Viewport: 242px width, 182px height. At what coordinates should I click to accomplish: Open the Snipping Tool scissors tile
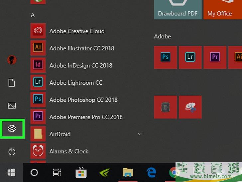(190, 107)
